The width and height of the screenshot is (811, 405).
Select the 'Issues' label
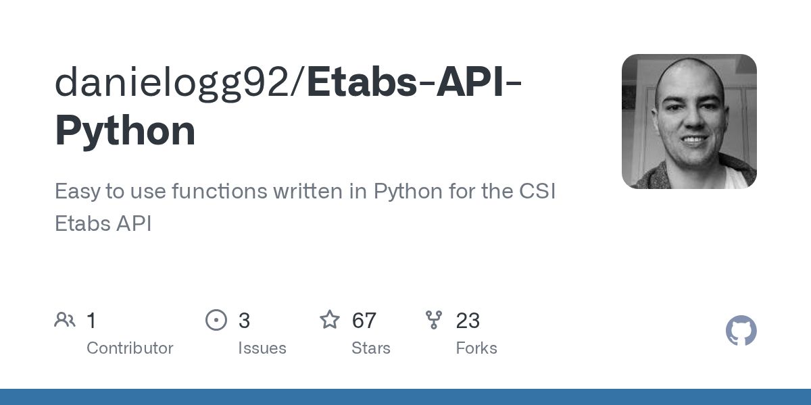262,348
